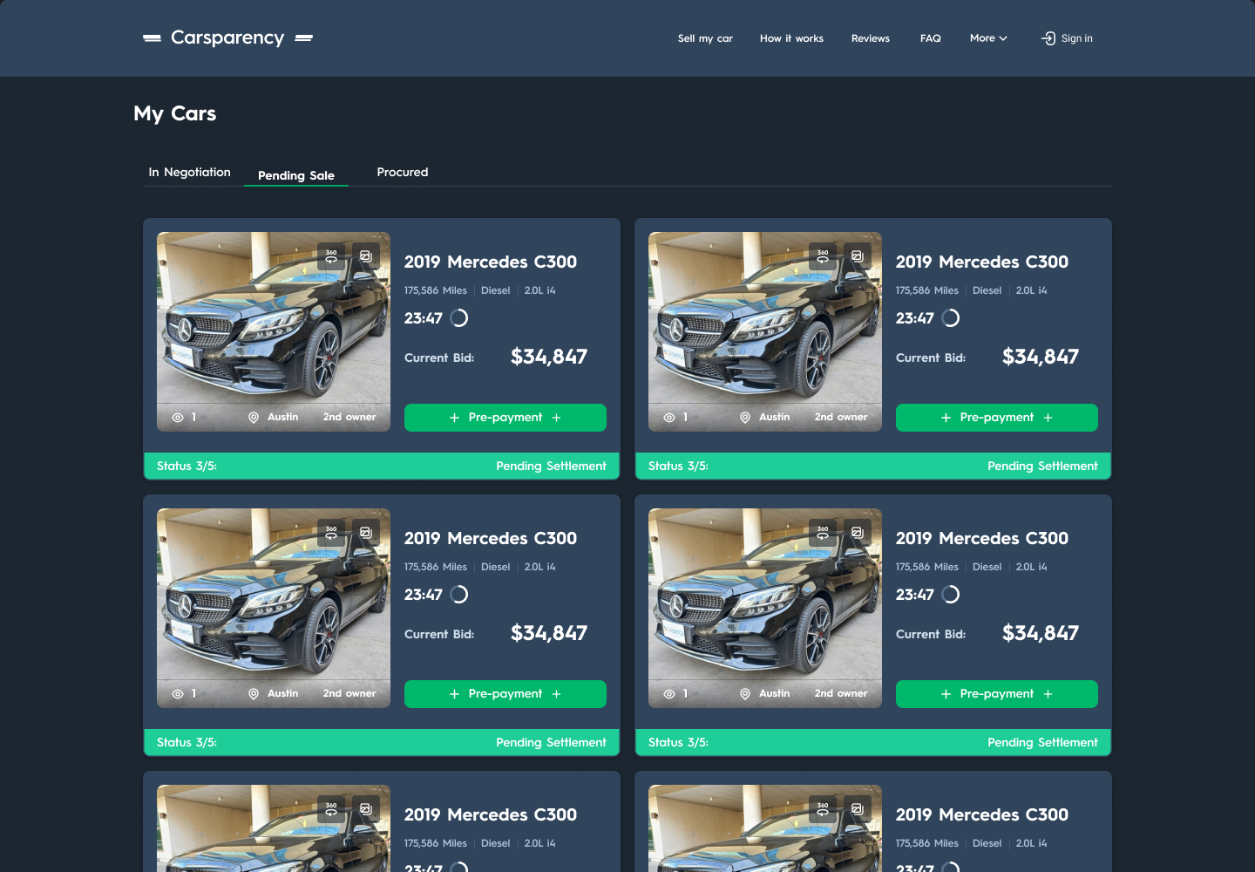Click the views eye icon on middle-right card
Image resolution: width=1255 pixels, height=872 pixels.
pyautogui.click(x=669, y=694)
